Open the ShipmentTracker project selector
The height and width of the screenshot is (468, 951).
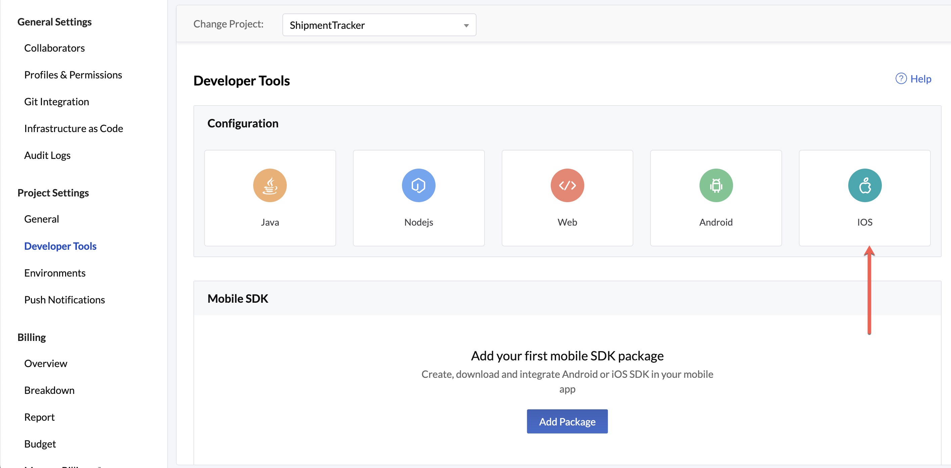379,25
